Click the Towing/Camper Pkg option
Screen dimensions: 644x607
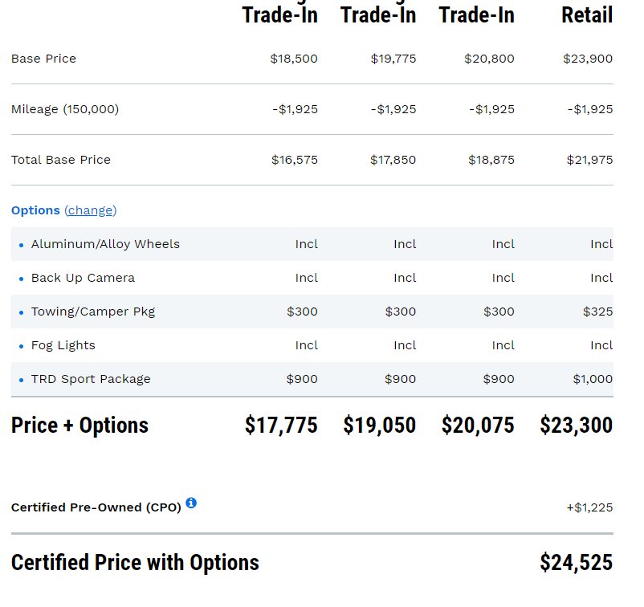(93, 312)
